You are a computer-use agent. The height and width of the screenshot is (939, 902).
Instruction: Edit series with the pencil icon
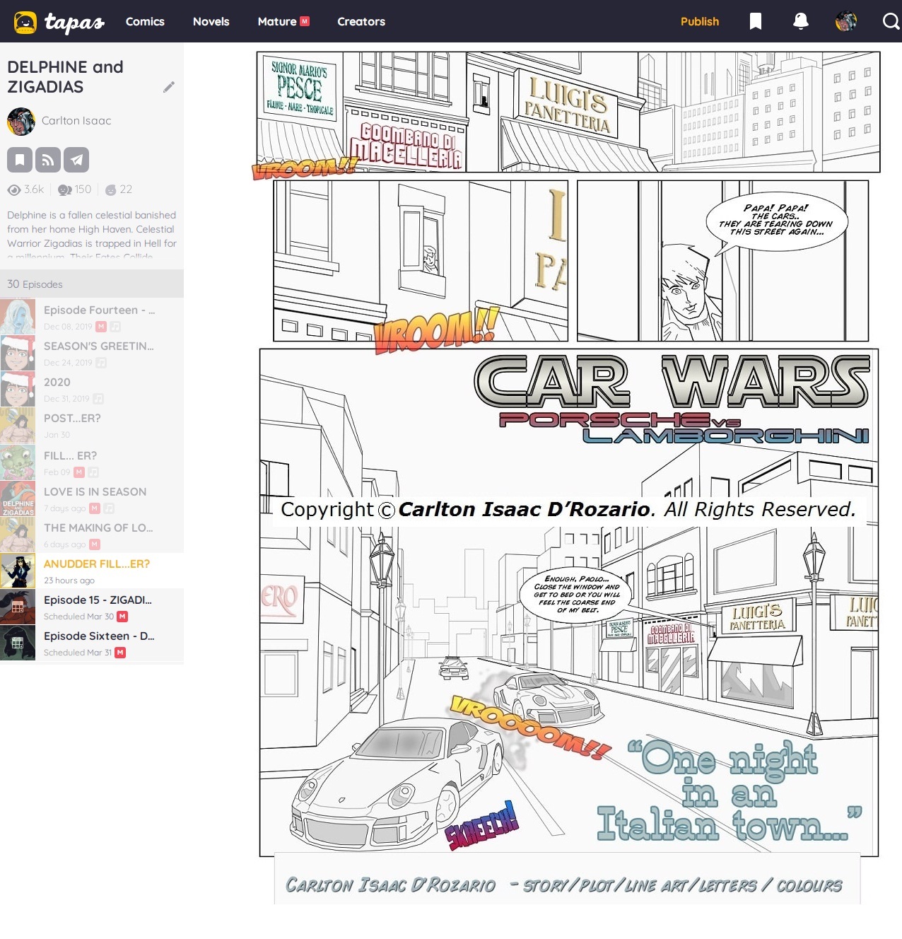(168, 87)
